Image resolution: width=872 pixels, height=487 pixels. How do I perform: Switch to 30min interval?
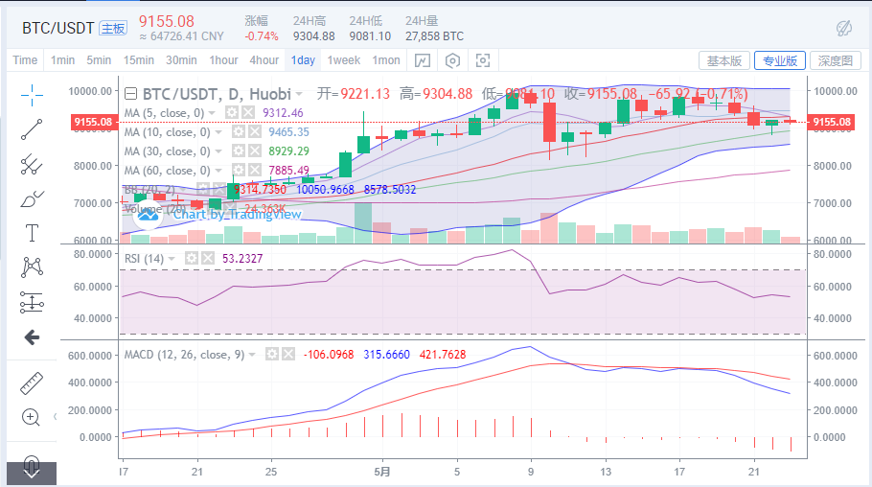pos(181,60)
